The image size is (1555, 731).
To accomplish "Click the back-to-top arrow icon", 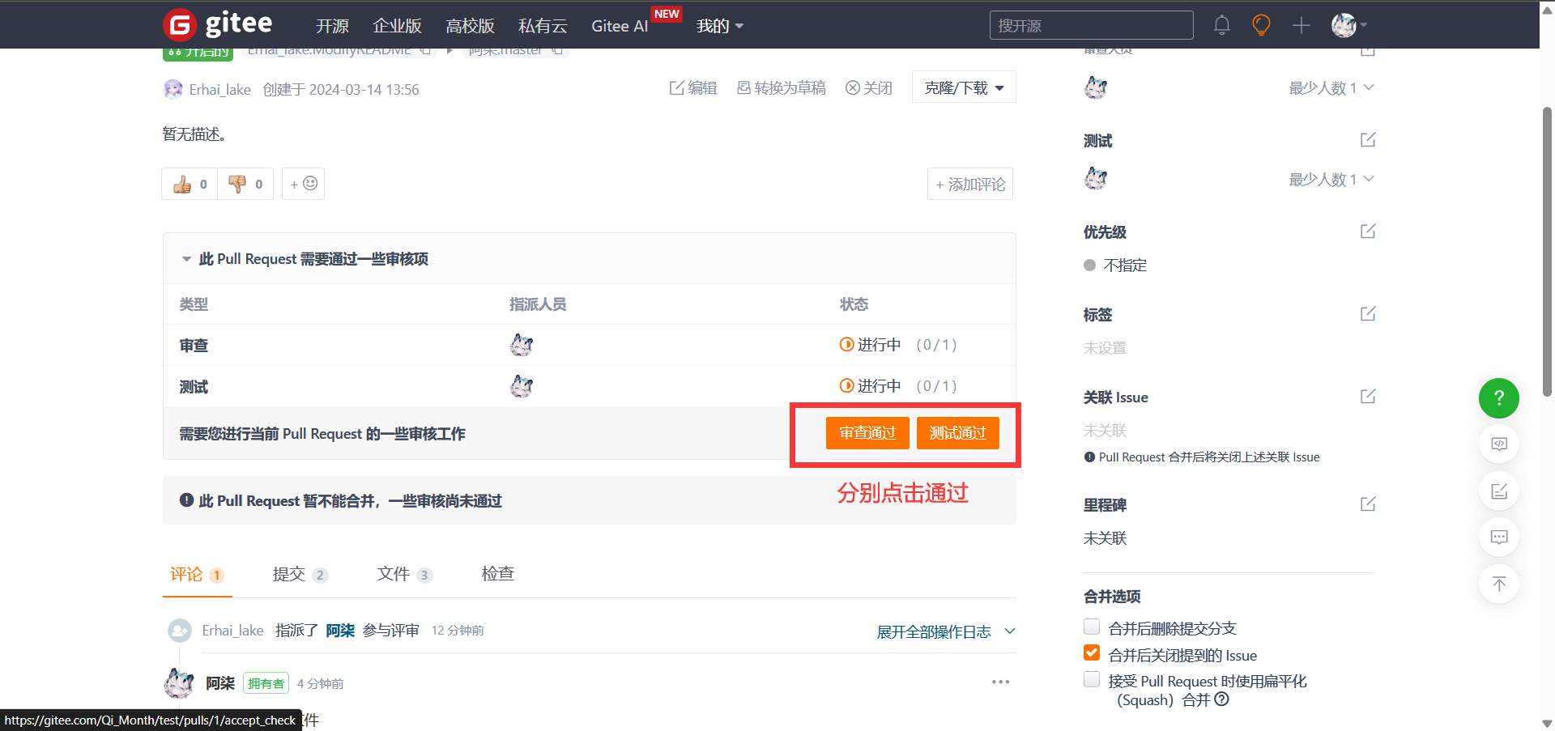I will click(x=1498, y=584).
